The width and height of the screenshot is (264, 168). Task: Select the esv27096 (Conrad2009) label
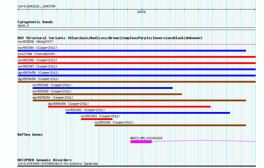point(36,54)
